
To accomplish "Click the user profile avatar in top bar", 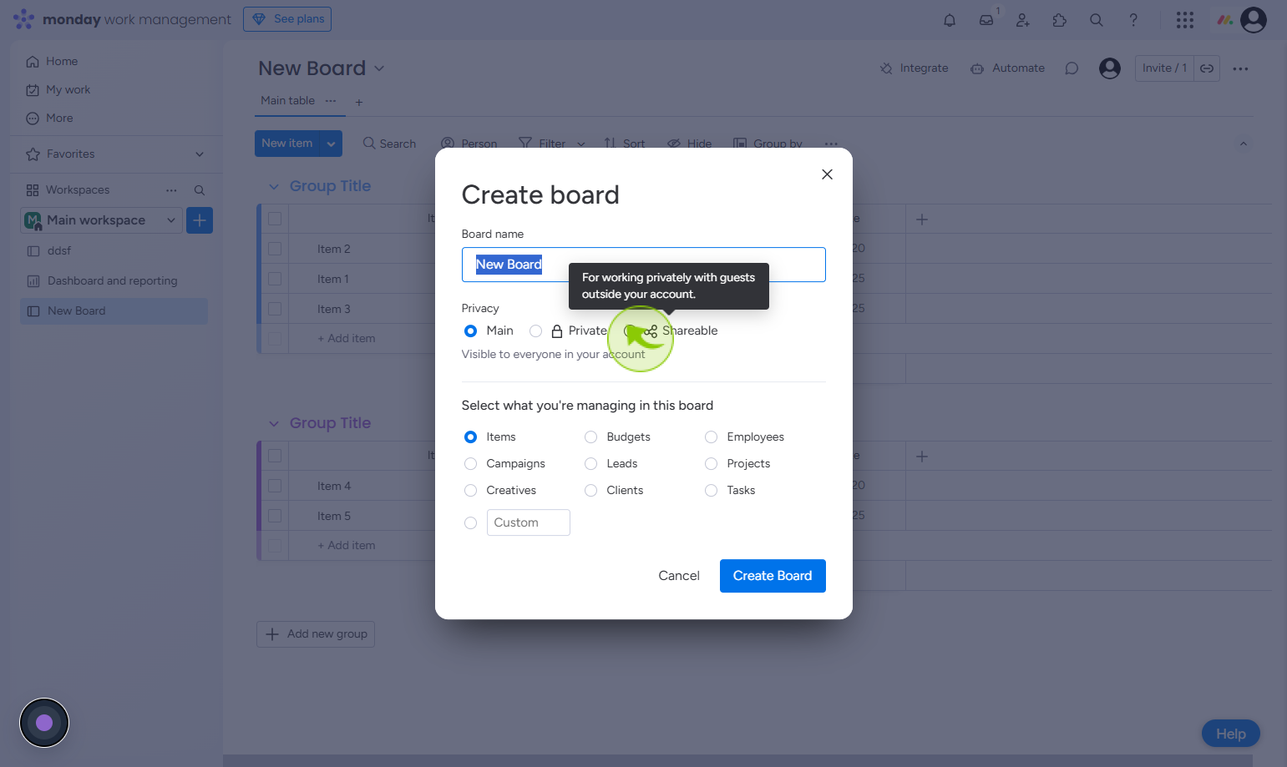I will coord(1254,20).
